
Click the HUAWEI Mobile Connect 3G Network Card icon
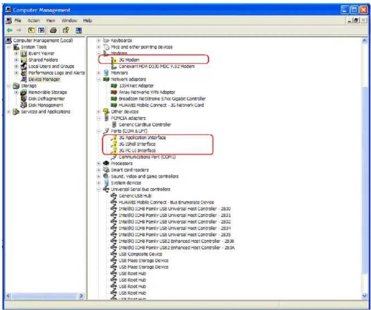[114, 105]
